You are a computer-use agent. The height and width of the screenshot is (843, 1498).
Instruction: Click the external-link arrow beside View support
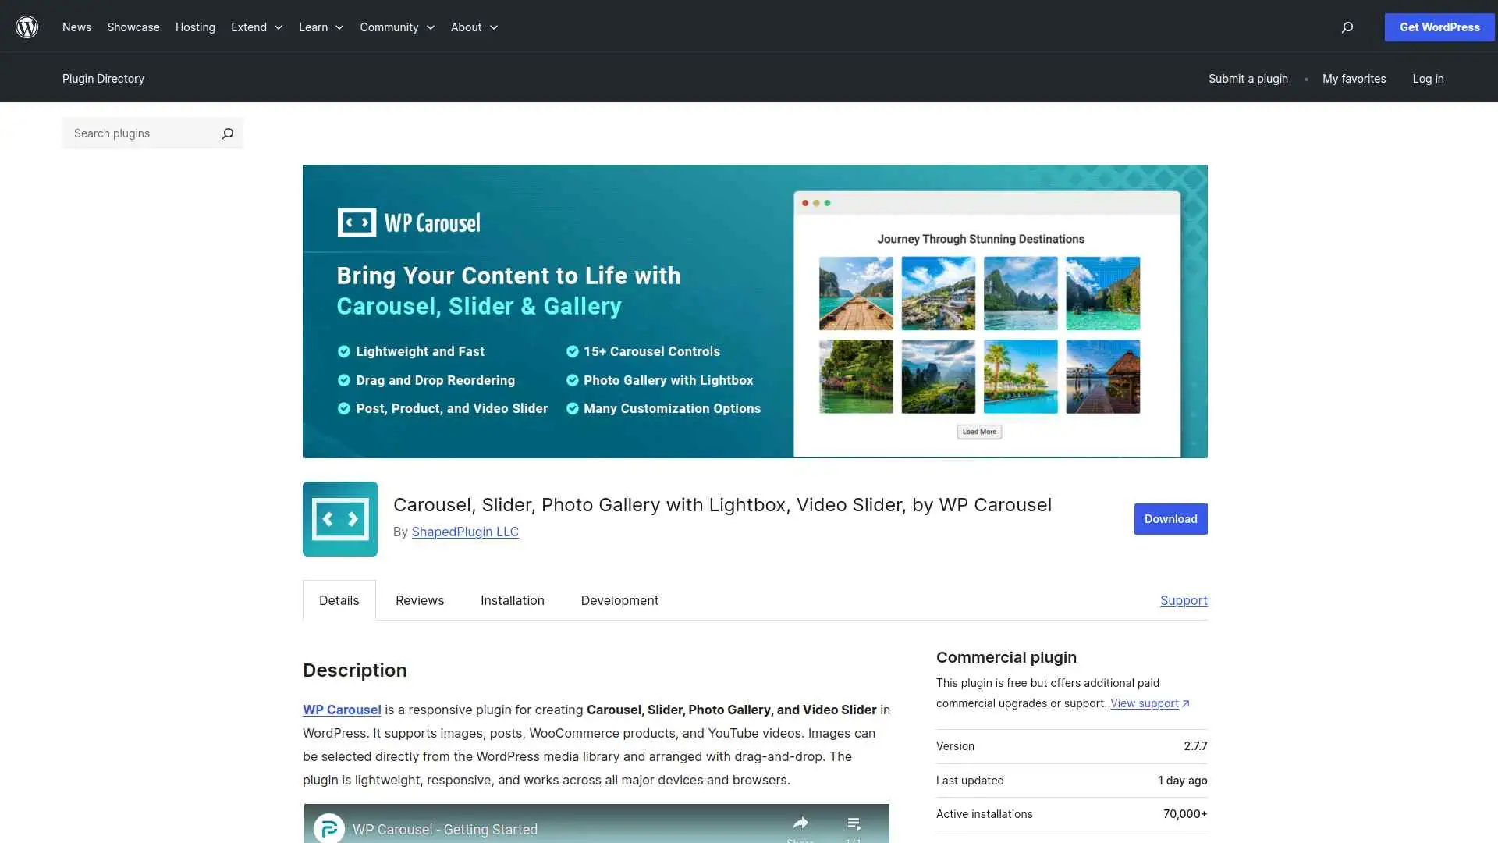click(1187, 702)
